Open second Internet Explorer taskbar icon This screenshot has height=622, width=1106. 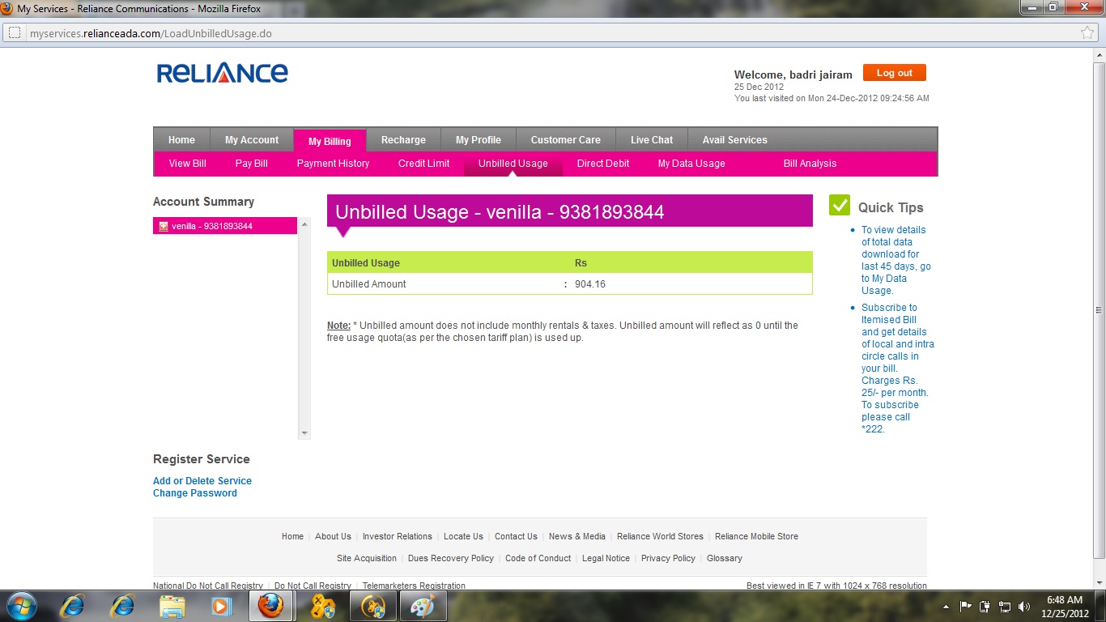pyautogui.click(x=122, y=606)
